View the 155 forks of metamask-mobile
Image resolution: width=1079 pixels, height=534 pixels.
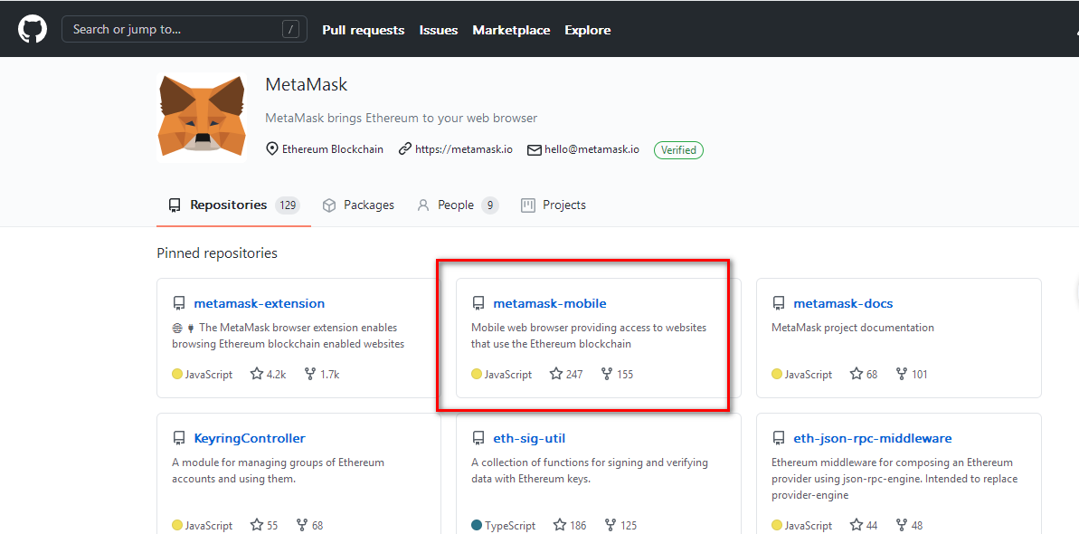[x=617, y=374]
